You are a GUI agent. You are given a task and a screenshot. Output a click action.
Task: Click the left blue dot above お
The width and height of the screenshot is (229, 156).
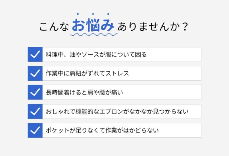click(x=78, y=14)
